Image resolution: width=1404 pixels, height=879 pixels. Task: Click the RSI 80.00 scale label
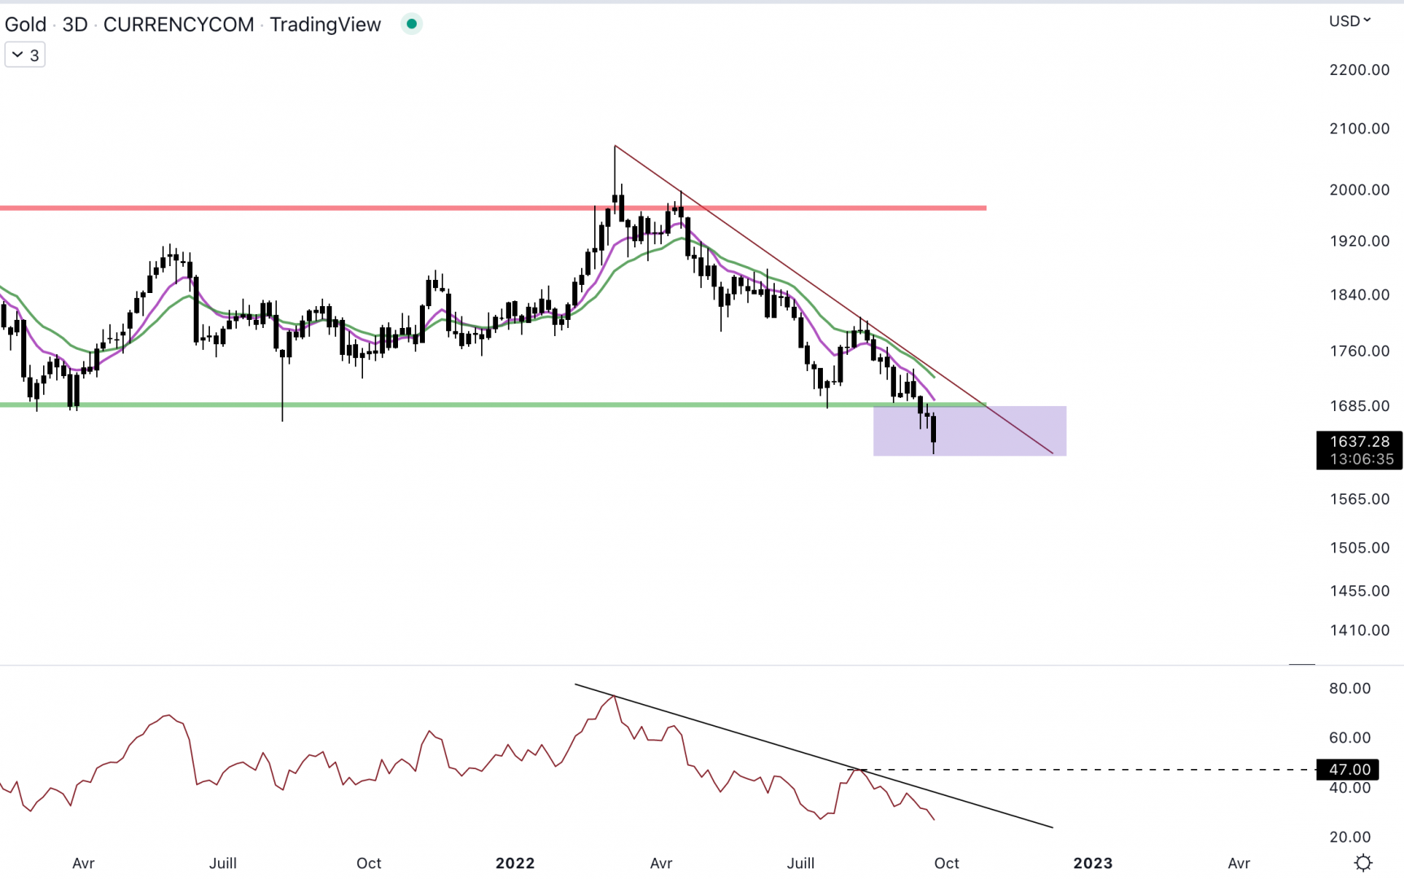1349,689
